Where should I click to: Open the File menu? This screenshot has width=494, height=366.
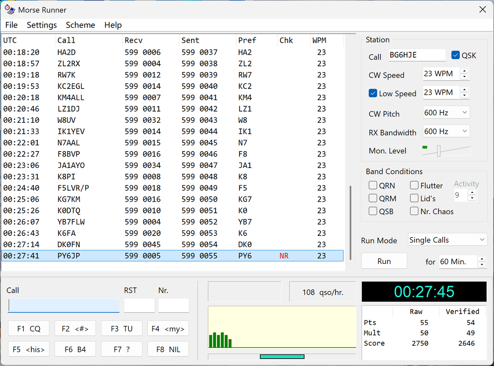coord(11,25)
